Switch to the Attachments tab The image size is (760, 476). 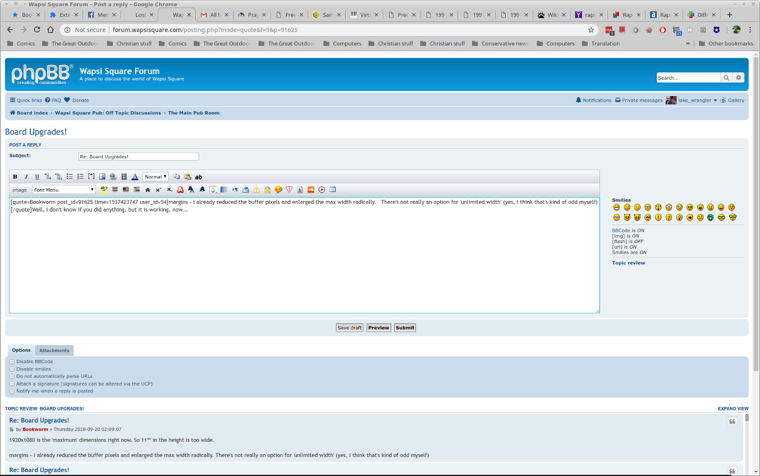pos(54,350)
